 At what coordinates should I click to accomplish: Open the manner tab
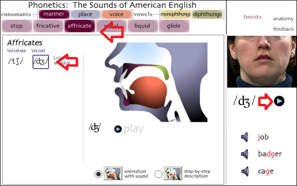click(54, 14)
